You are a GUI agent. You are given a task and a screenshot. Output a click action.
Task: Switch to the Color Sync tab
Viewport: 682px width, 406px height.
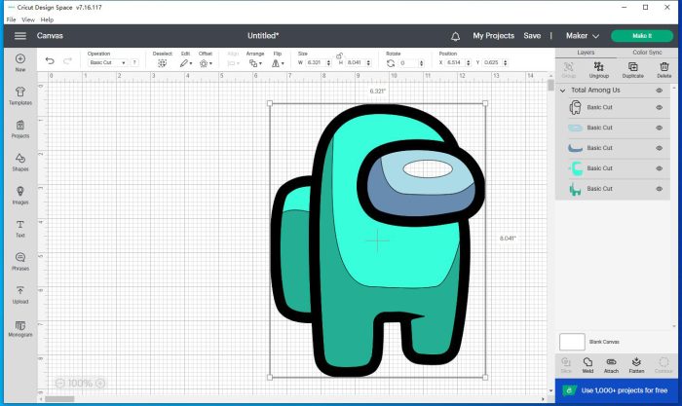647,53
